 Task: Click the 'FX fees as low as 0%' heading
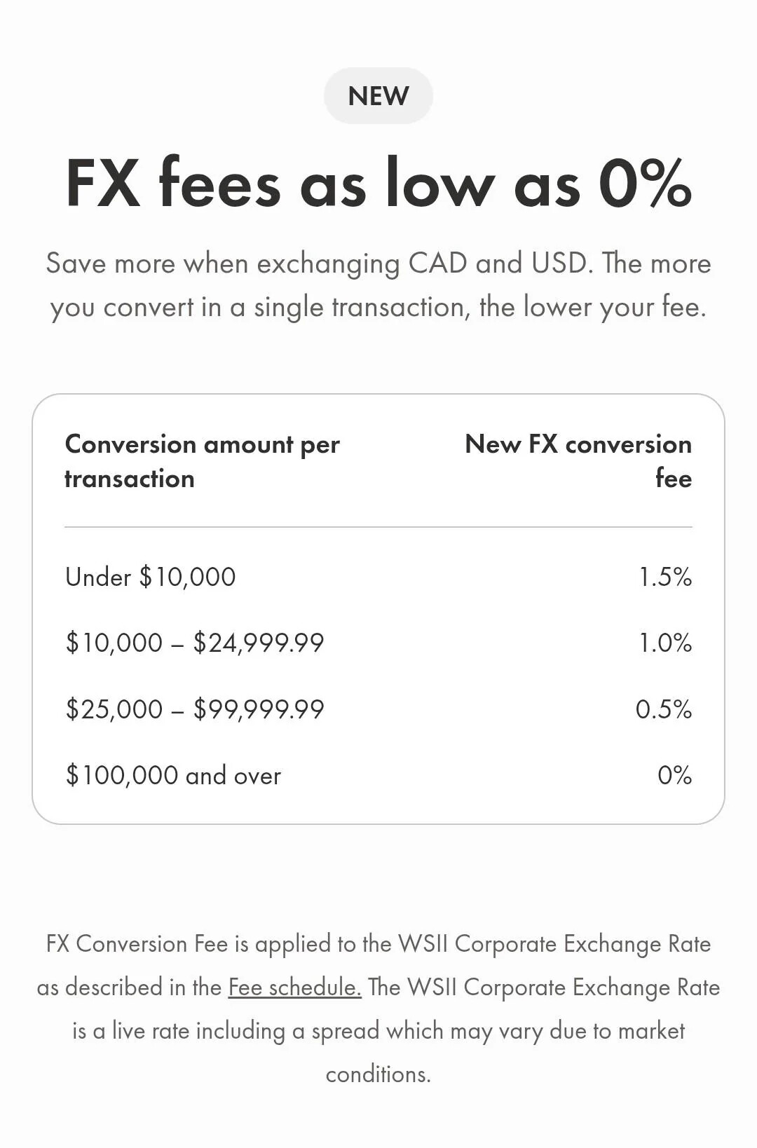[x=378, y=184]
